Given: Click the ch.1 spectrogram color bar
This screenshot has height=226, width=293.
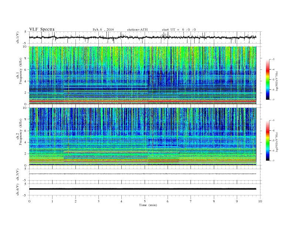Looking at the screenshot, I should click(268, 79).
